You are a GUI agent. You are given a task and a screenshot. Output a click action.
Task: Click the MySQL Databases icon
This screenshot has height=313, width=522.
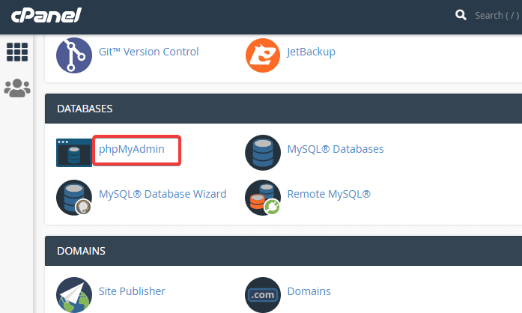tap(263, 153)
